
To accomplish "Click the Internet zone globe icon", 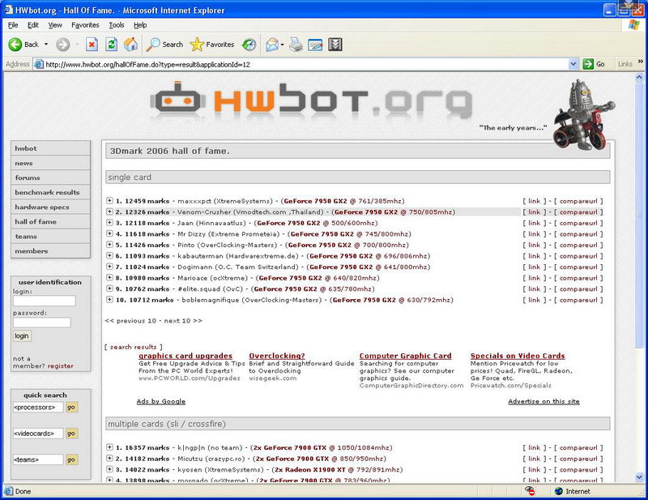I will click(559, 491).
